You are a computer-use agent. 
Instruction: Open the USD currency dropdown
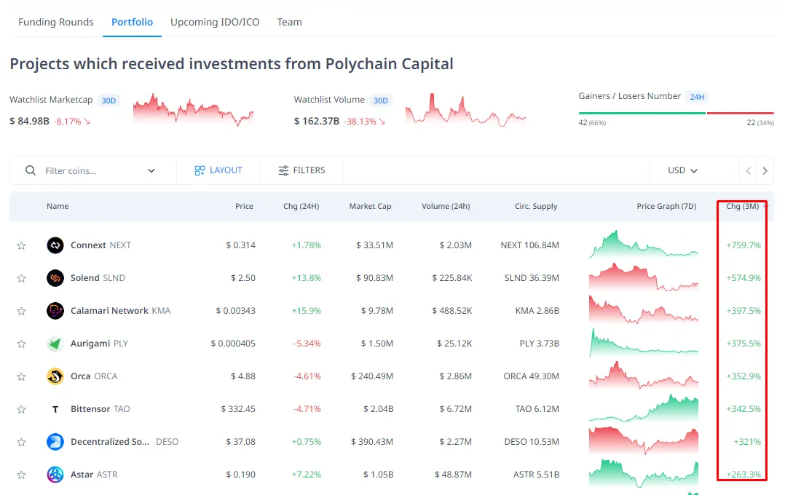(682, 170)
